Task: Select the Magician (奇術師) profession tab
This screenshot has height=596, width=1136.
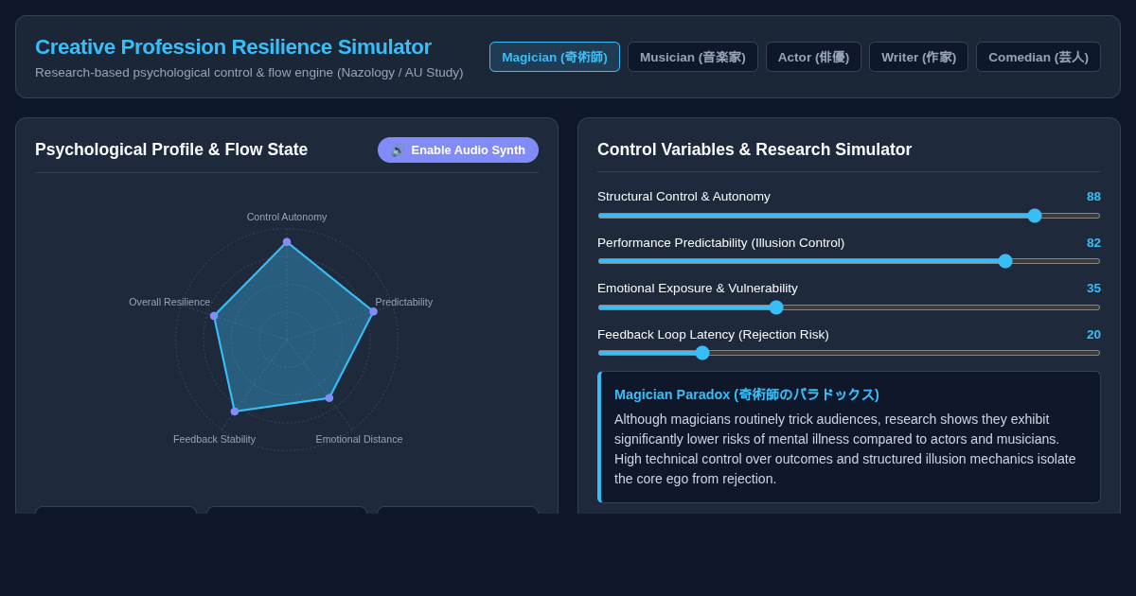Action: point(555,57)
